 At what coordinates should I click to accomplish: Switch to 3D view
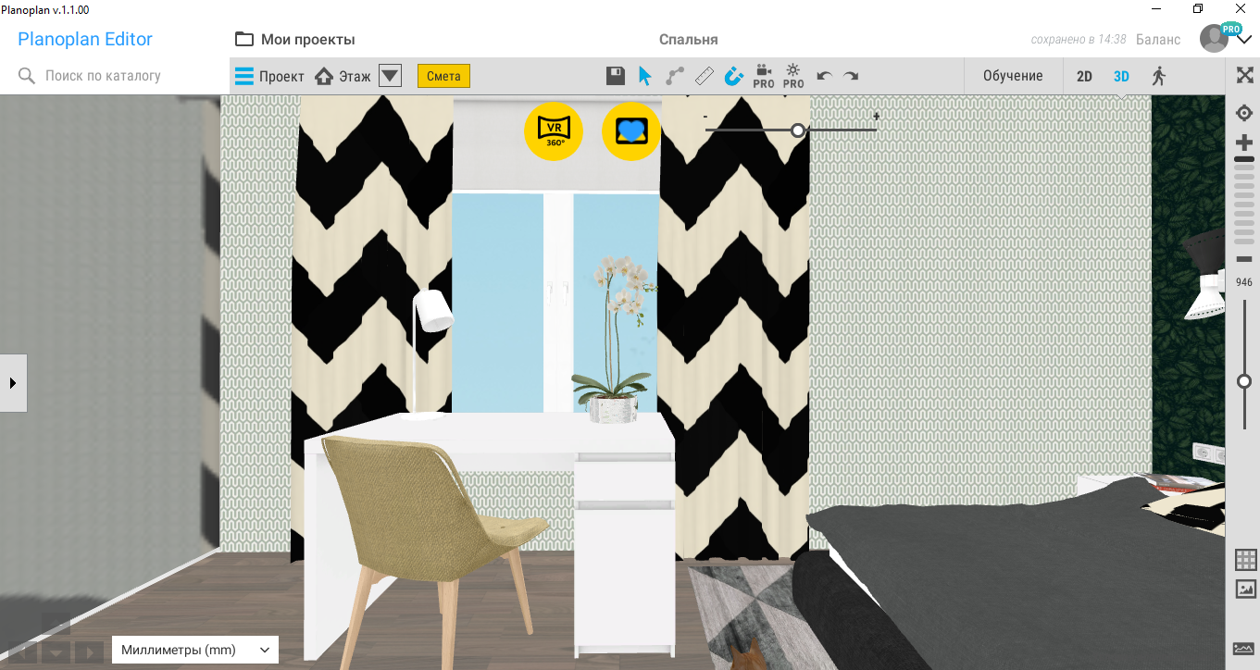[x=1121, y=76]
